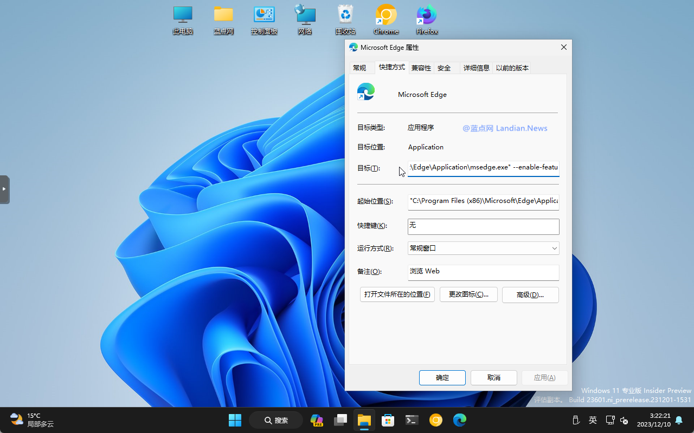
Task: Select the 蓝点网 folder icon
Action: point(223,20)
